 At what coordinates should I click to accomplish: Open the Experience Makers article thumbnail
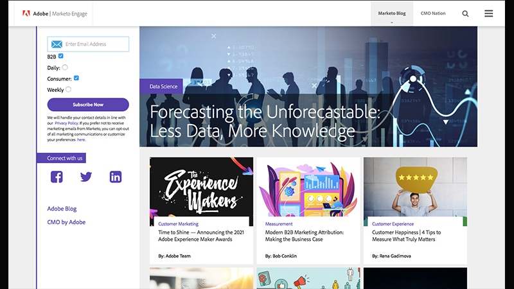click(201, 187)
